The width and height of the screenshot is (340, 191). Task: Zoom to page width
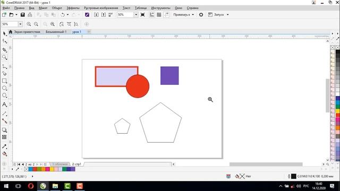click(x=69, y=24)
